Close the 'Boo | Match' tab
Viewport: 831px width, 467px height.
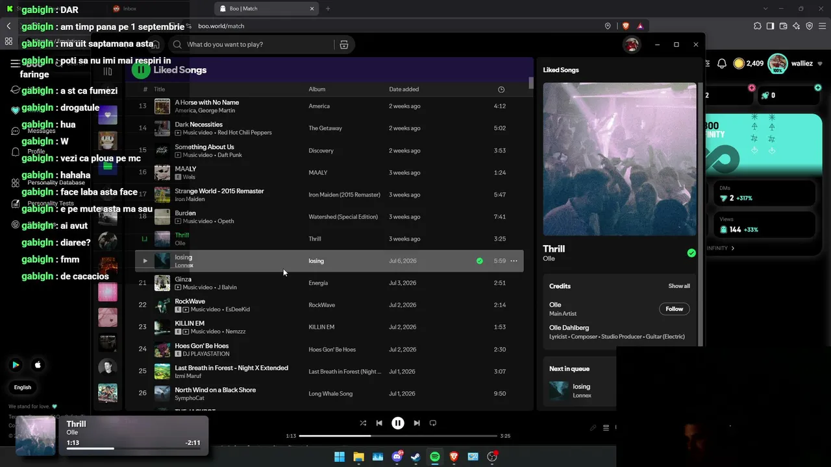coord(312,8)
